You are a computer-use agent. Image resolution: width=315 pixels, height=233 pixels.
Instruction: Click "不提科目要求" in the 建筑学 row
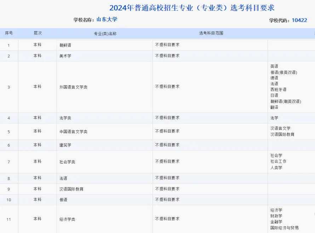(x=167, y=145)
